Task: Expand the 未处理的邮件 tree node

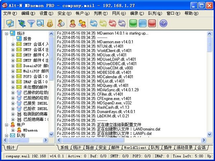Action: click(13, 87)
